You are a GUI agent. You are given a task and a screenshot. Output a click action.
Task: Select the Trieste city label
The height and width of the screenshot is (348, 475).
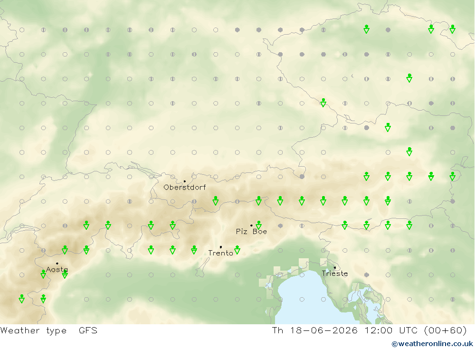click(335, 273)
